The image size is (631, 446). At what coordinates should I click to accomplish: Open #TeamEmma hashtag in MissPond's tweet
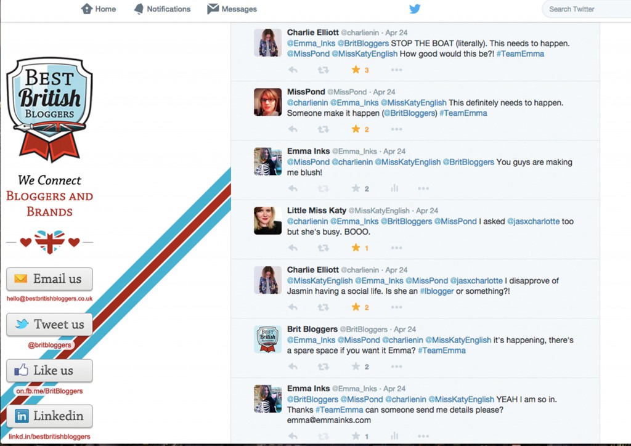click(463, 113)
